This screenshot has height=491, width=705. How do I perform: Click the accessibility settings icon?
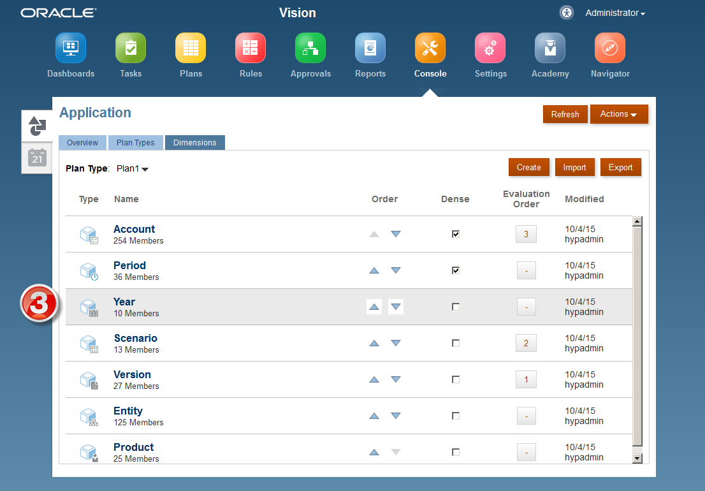tap(567, 13)
